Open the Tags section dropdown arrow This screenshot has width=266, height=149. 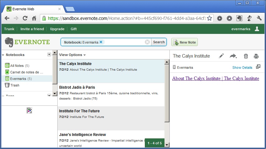click(49, 95)
